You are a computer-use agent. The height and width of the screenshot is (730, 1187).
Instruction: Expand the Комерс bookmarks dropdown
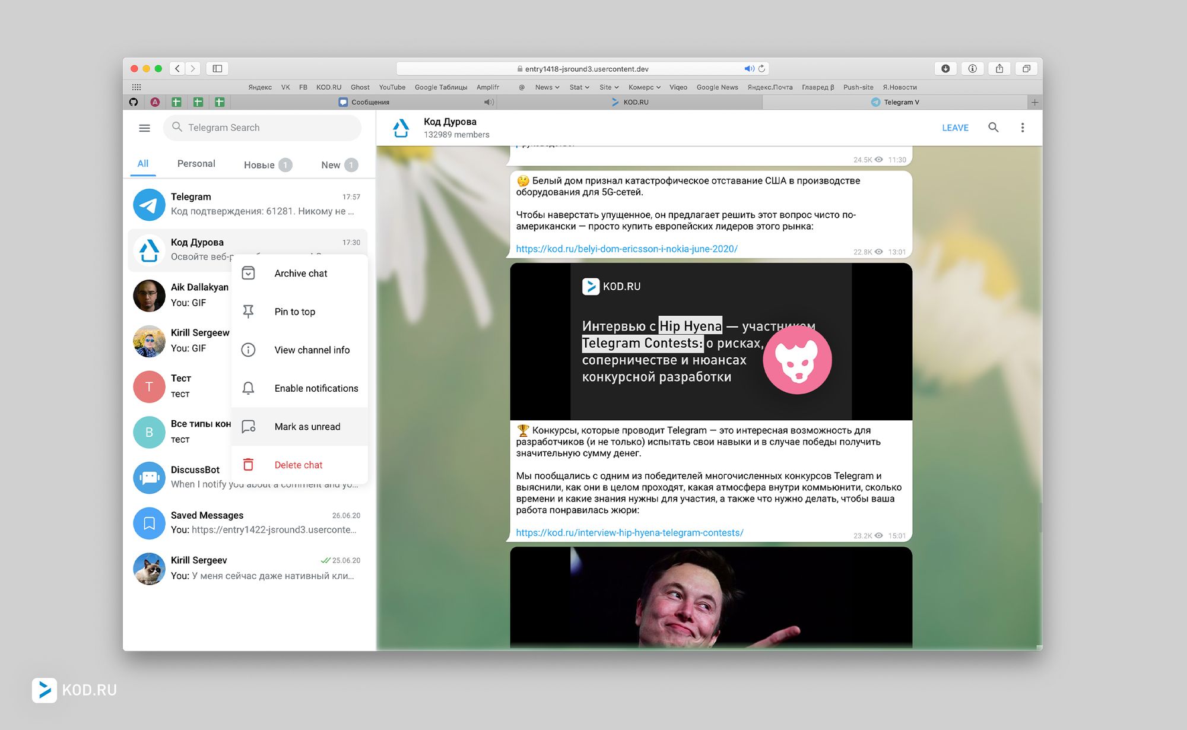644,87
